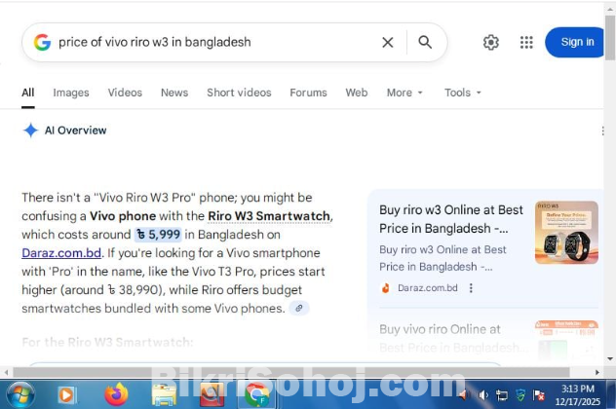The height and width of the screenshot is (409, 616).
Task: Expand the Tools dropdown
Action: tap(463, 93)
